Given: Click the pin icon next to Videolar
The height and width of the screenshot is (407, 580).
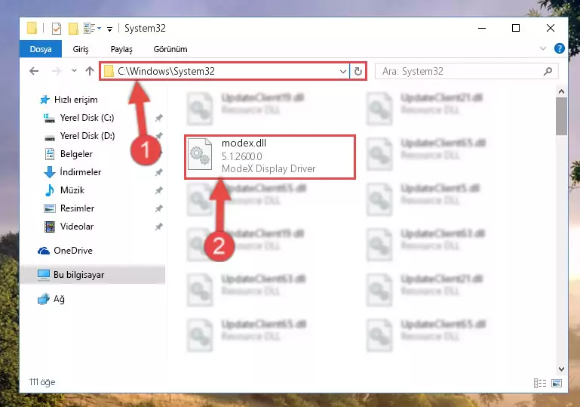Looking at the screenshot, I should click(158, 227).
